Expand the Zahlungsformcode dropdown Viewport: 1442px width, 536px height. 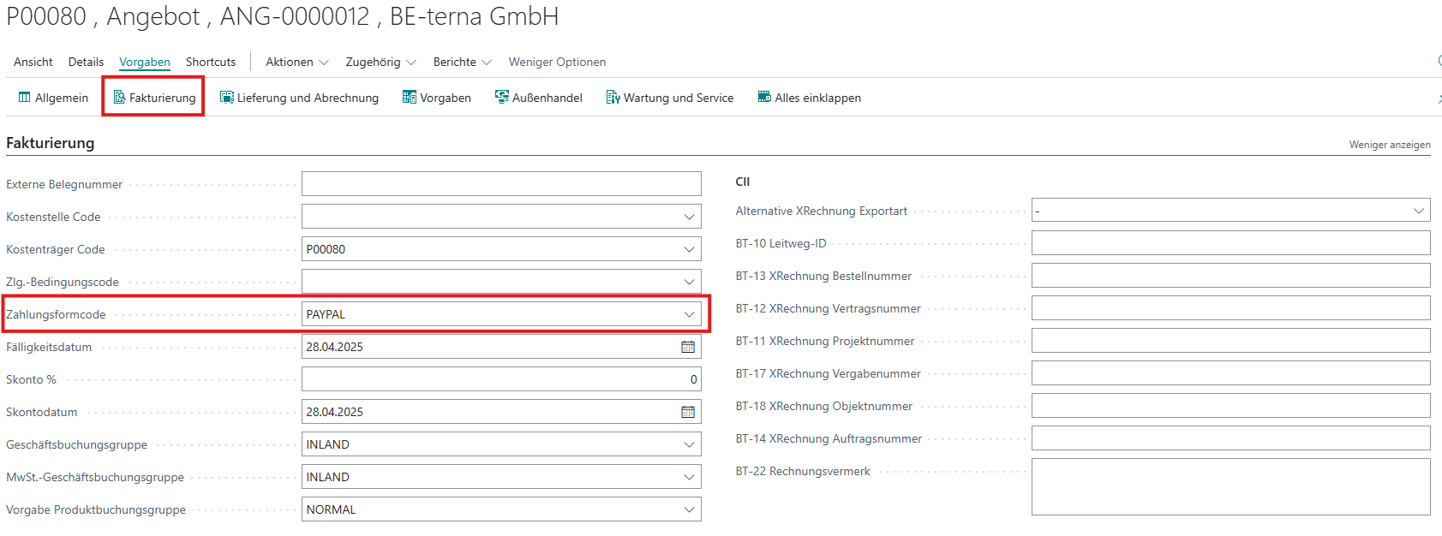coord(689,314)
